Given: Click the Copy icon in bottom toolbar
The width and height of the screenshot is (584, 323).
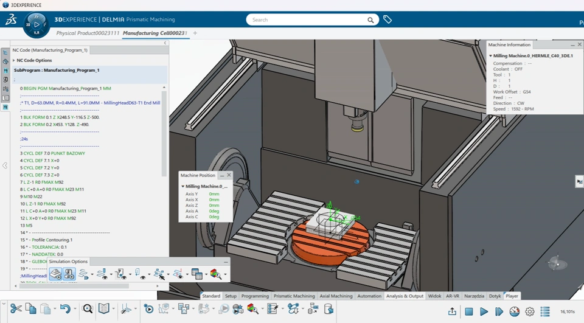Looking at the screenshot, I should (30, 309).
